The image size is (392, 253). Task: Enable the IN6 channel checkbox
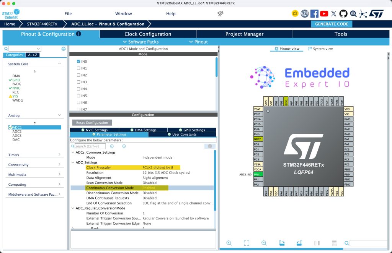pyautogui.click(x=78, y=102)
